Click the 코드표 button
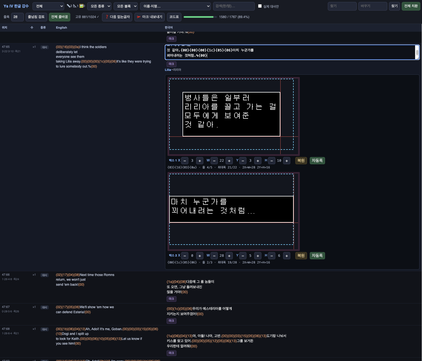The height and width of the screenshot is (361, 422). click(x=174, y=17)
